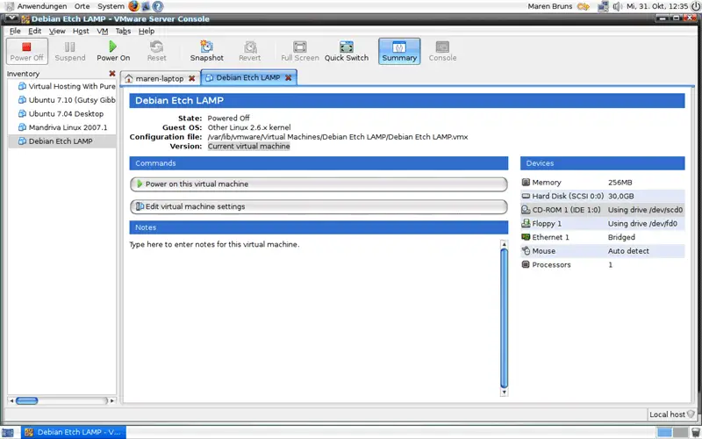Viewport: 702px width, 439px height.
Task: Open the View menu
Action: (x=57, y=31)
